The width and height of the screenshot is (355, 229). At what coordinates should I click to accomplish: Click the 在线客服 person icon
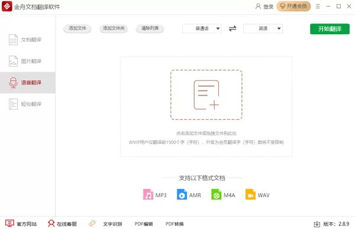(51, 223)
